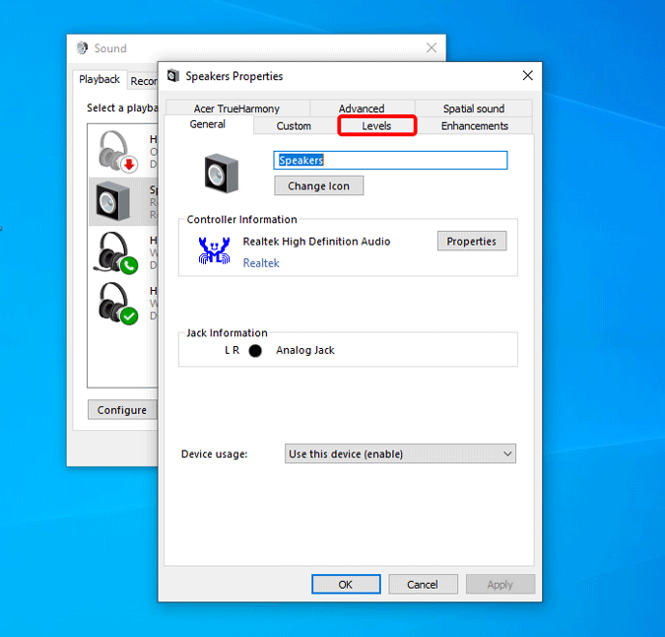The height and width of the screenshot is (637, 665).
Task: Expand Device usage list with chevron arrow
Action: point(507,454)
